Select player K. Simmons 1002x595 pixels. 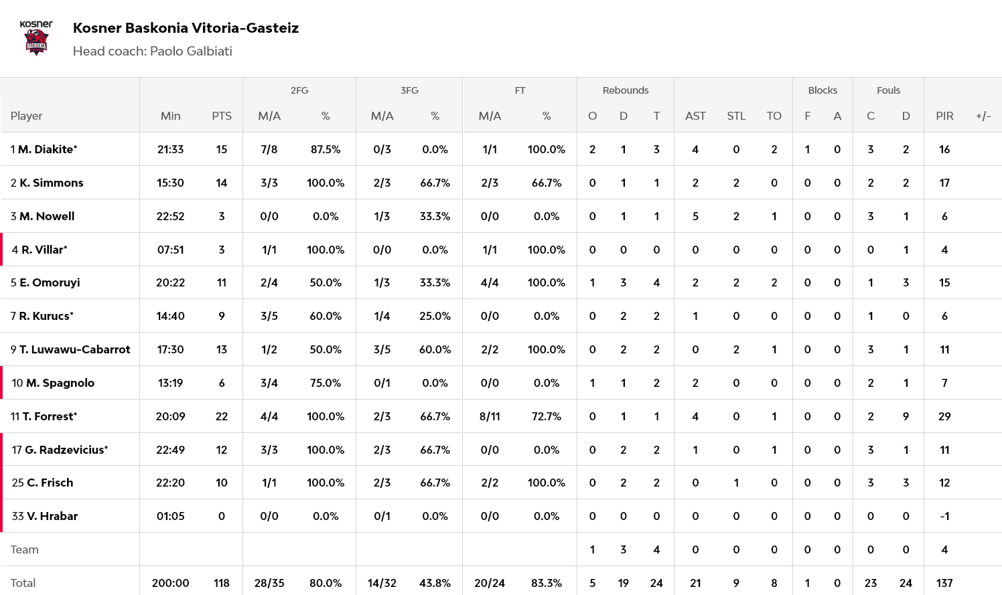click(51, 183)
